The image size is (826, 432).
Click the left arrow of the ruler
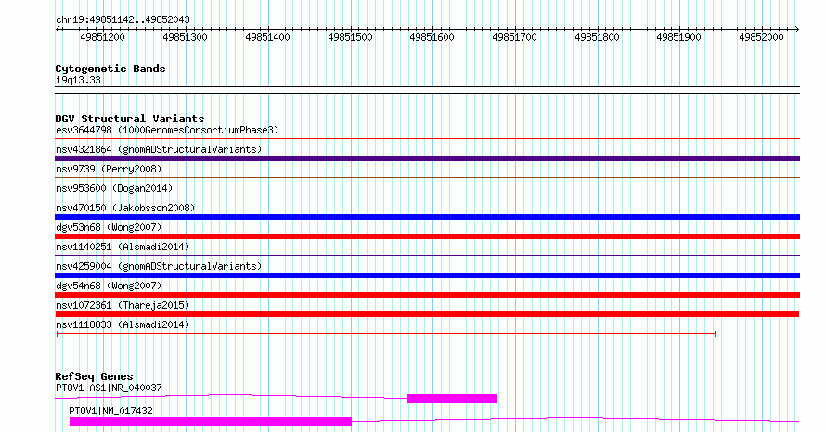[x=58, y=30]
